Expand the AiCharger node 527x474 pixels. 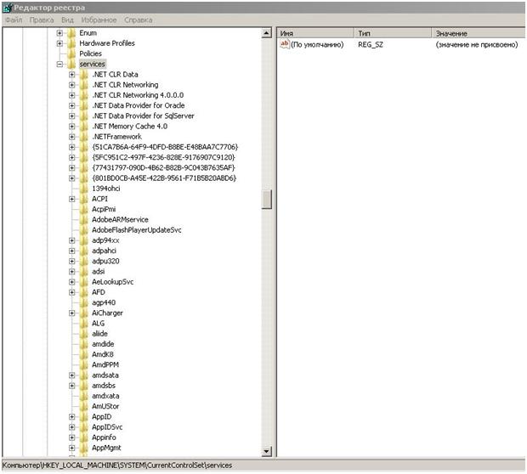pos(72,313)
